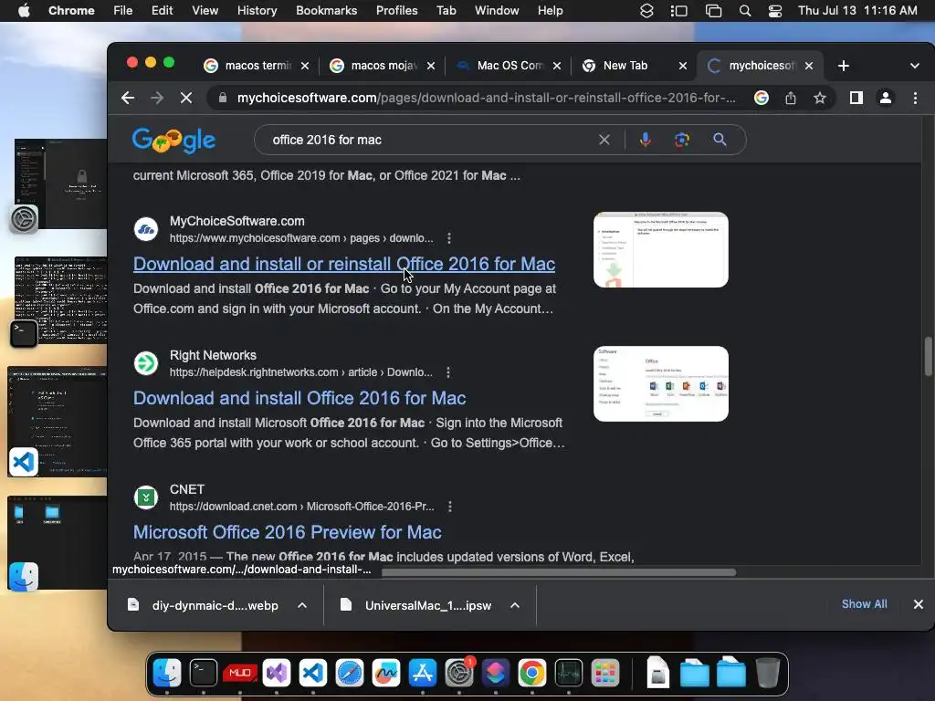The height and width of the screenshot is (701, 935).
Task: Switch to Terminal Stage Manager window
Action: 59,301
